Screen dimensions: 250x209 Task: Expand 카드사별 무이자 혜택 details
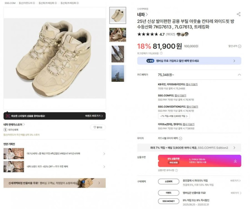tap(180, 139)
